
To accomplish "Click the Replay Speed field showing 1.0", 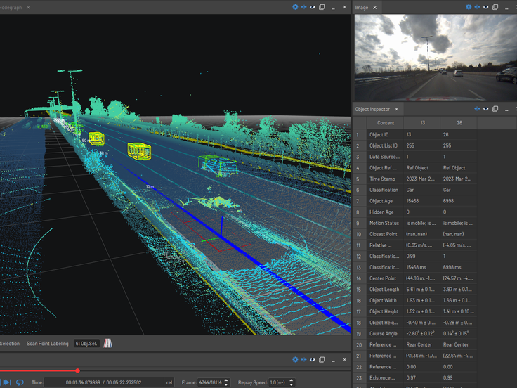I will pyautogui.click(x=279, y=382).
